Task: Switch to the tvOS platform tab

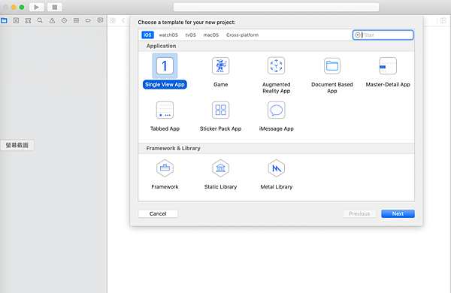Action: [190, 35]
